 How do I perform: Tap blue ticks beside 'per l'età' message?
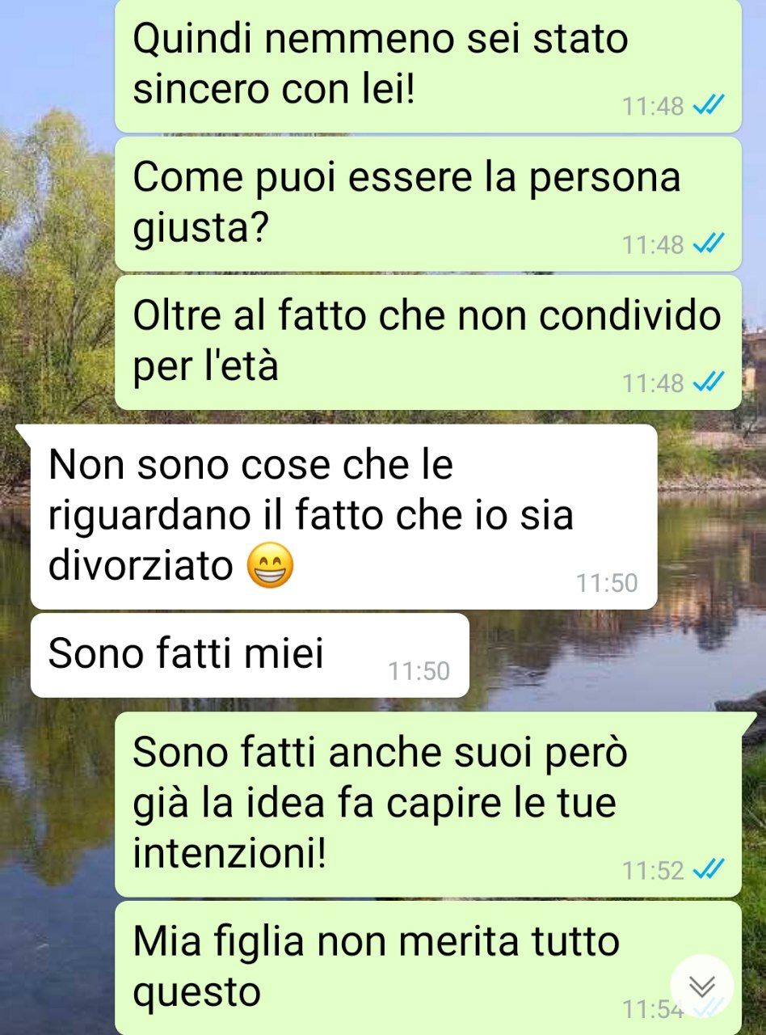(709, 382)
